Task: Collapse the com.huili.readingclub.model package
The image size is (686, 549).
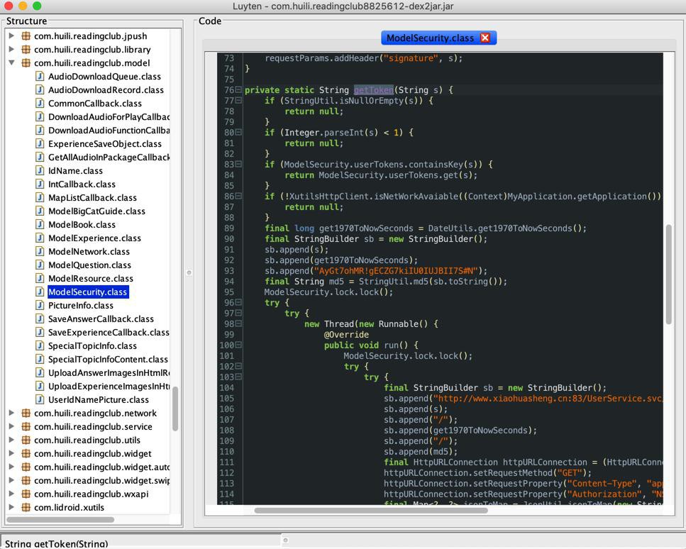Action: click(11, 63)
